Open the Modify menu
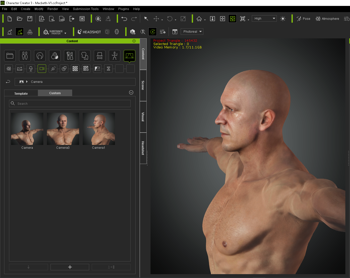Screen dimensions: 350x278 coord(39,9)
